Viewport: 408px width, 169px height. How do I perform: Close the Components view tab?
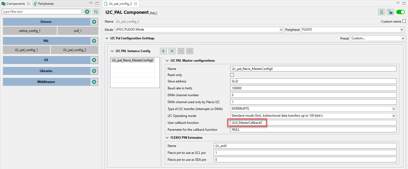click(x=29, y=4)
